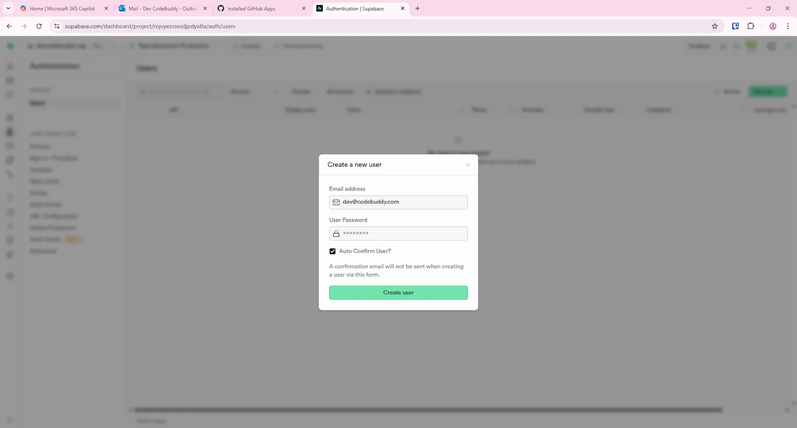Click the User Password input field
Image resolution: width=797 pixels, height=428 pixels.
tap(398, 233)
